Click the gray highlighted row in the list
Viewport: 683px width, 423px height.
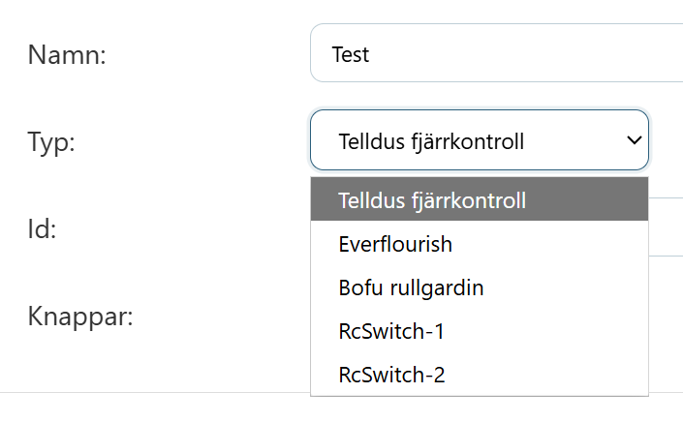pyautogui.click(x=479, y=200)
